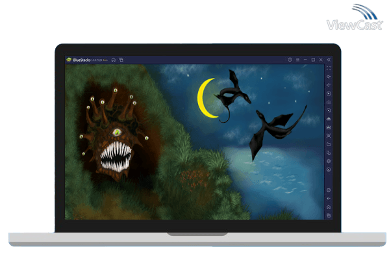The image size is (391, 269).
Task: Go back using the sidebar arrow icon
Action: point(329,199)
